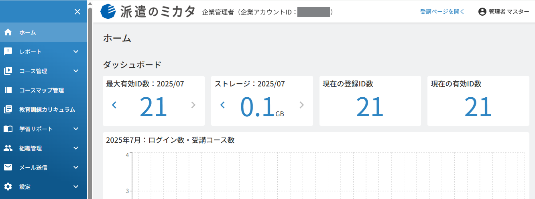Open the 学習サポート menu item
This screenshot has width=535, height=199.
point(43,129)
